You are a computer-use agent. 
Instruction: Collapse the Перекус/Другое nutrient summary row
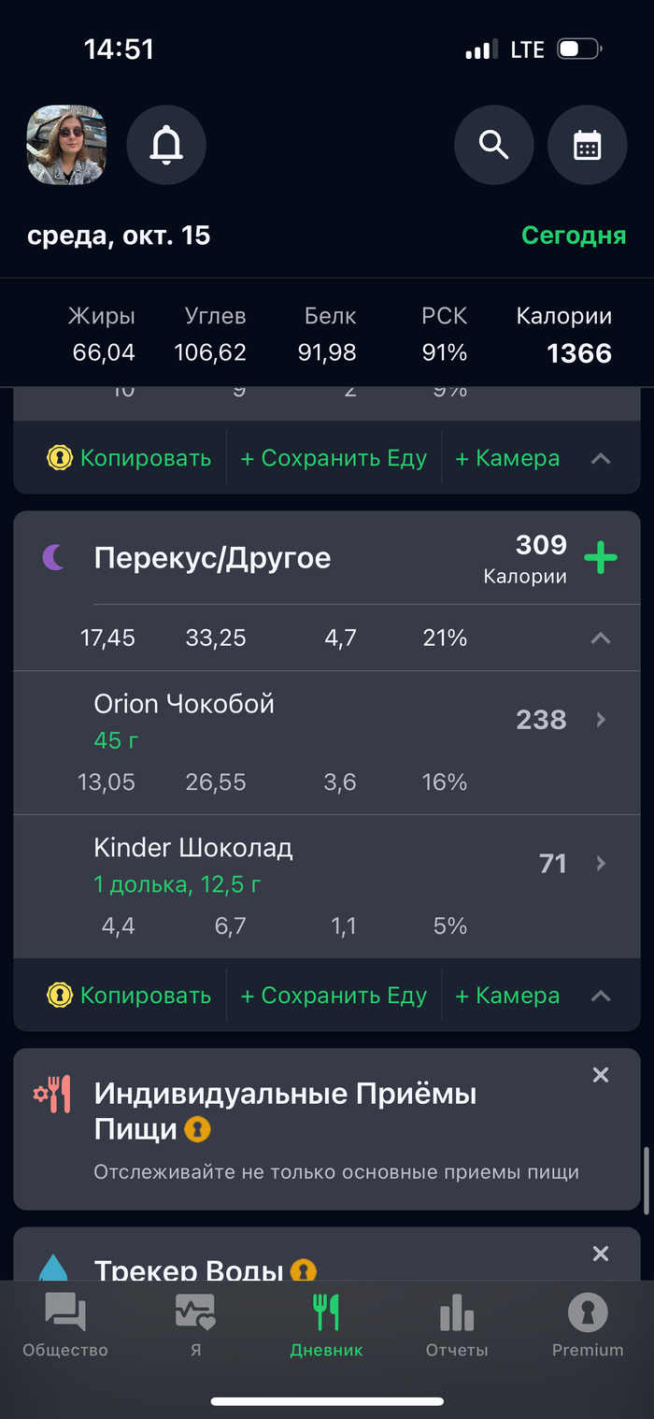[x=601, y=638]
